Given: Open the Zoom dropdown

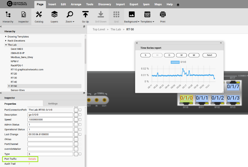Looking at the screenshot, I should (x=70, y=17).
